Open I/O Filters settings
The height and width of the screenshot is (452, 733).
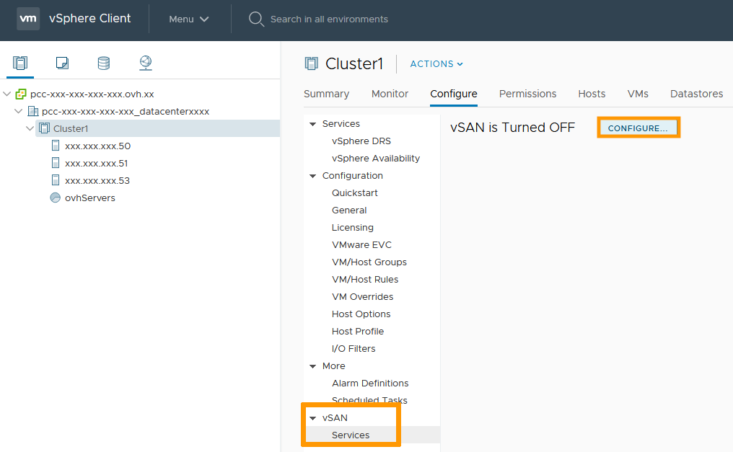354,348
